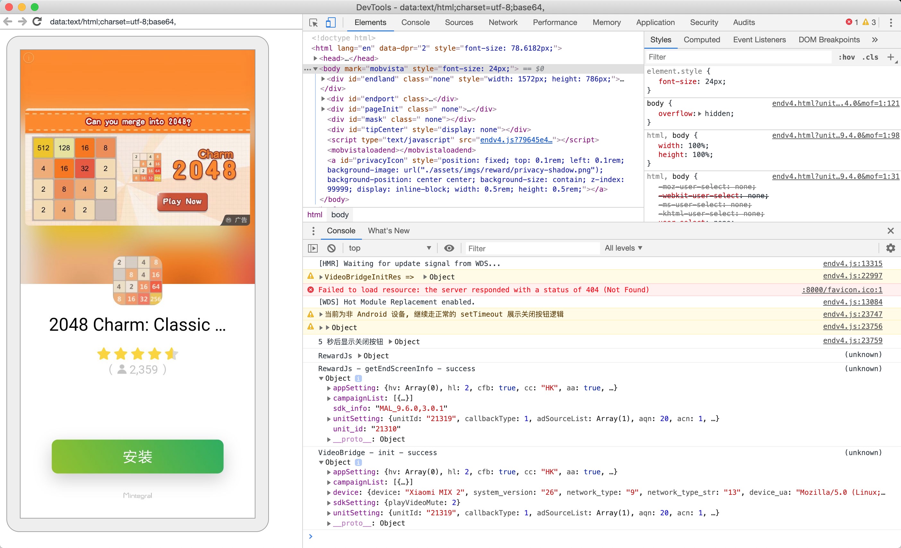Open What's New drawer tab
The width and height of the screenshot is (901, 548).
[x=388, y=231]
